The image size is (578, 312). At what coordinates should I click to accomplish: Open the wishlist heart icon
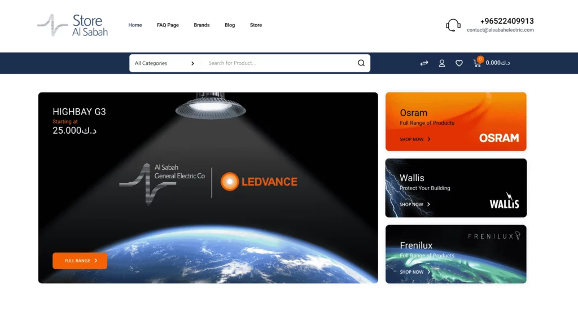[459, 63]
